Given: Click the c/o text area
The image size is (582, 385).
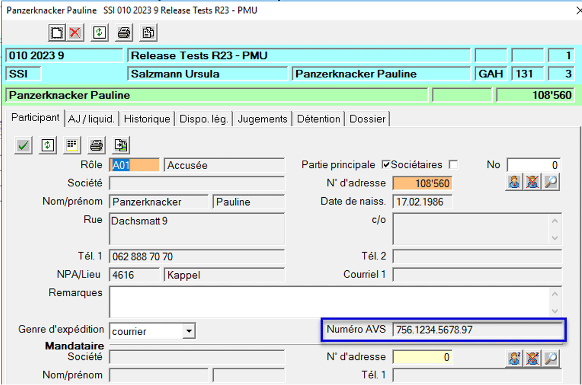Looking at the screenshot, I should [x=471, y=228].
